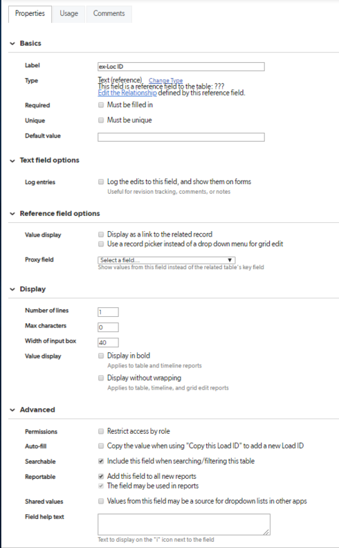
Task: Enable Display as a link to related record
Action: pos(101,235)
